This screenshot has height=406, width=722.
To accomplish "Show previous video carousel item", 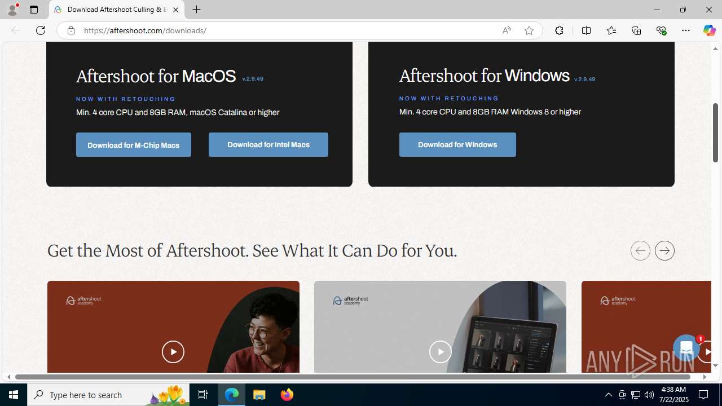I will pyautogui.click(x=640, y=250).
